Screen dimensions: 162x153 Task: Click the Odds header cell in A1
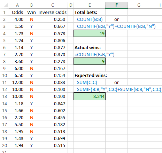click(x=17, y=12)
